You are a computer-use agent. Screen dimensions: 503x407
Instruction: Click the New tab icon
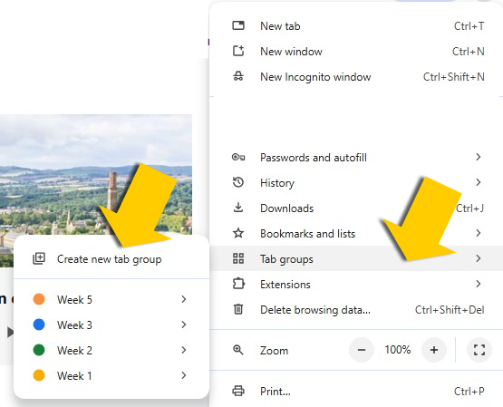point(238,25)
